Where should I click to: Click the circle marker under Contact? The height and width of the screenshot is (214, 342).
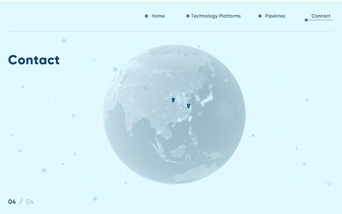306,20
